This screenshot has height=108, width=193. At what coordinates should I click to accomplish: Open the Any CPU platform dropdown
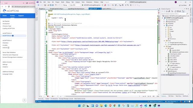pos(75,5)
